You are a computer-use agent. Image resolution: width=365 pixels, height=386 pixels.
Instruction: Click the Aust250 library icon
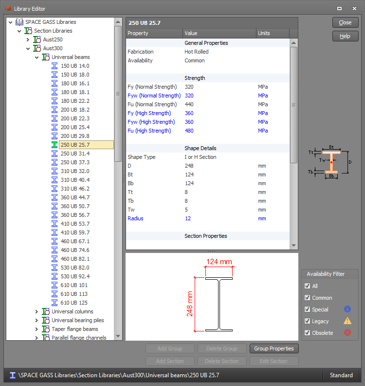click(x=37, y=39)
